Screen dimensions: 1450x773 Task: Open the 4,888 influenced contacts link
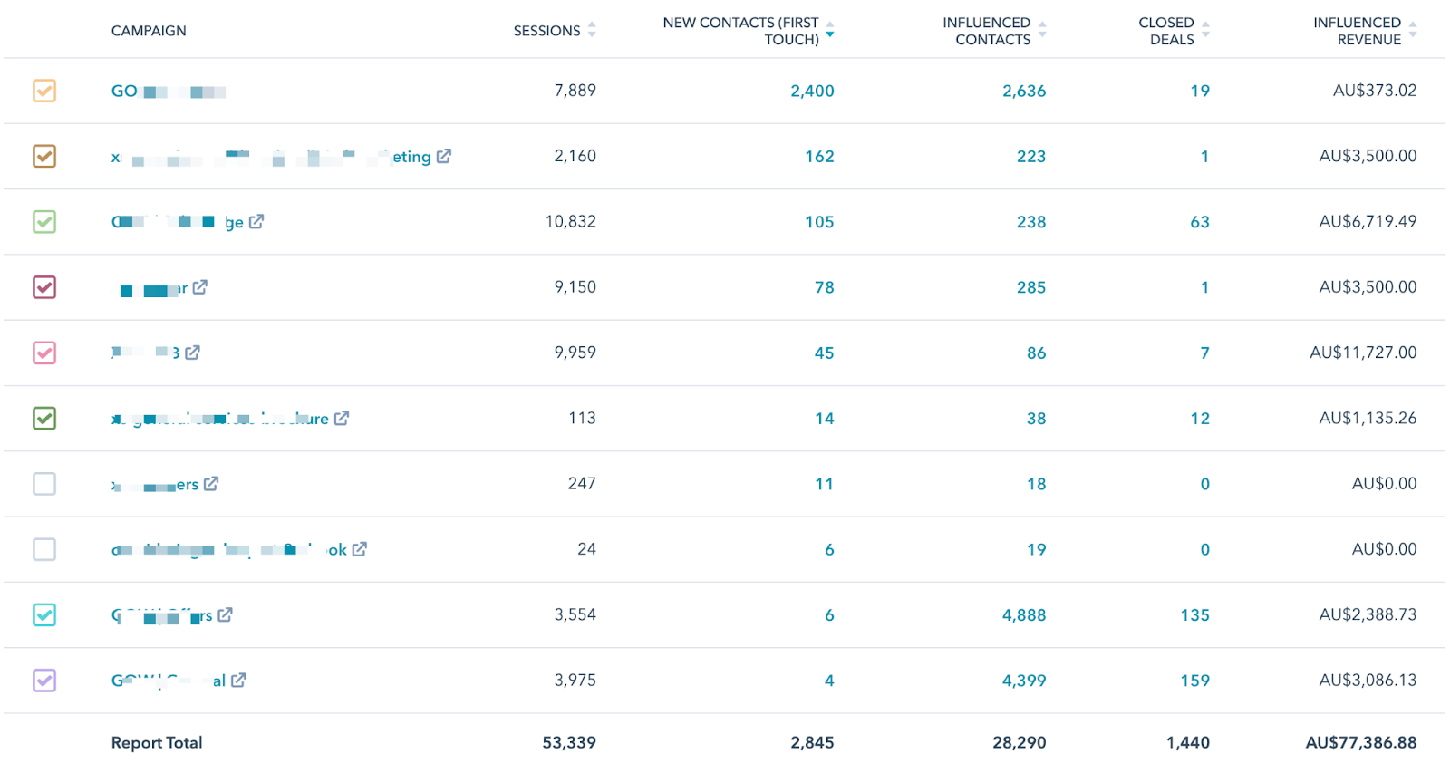[1023, 614]
